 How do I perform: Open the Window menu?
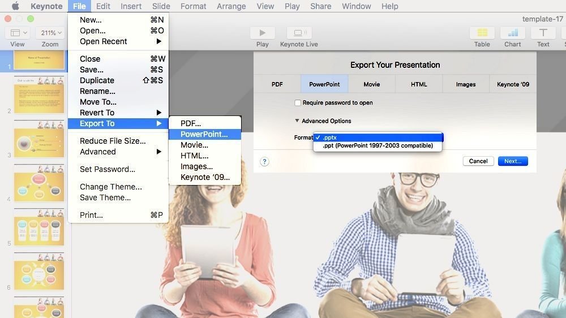(357, 6)
